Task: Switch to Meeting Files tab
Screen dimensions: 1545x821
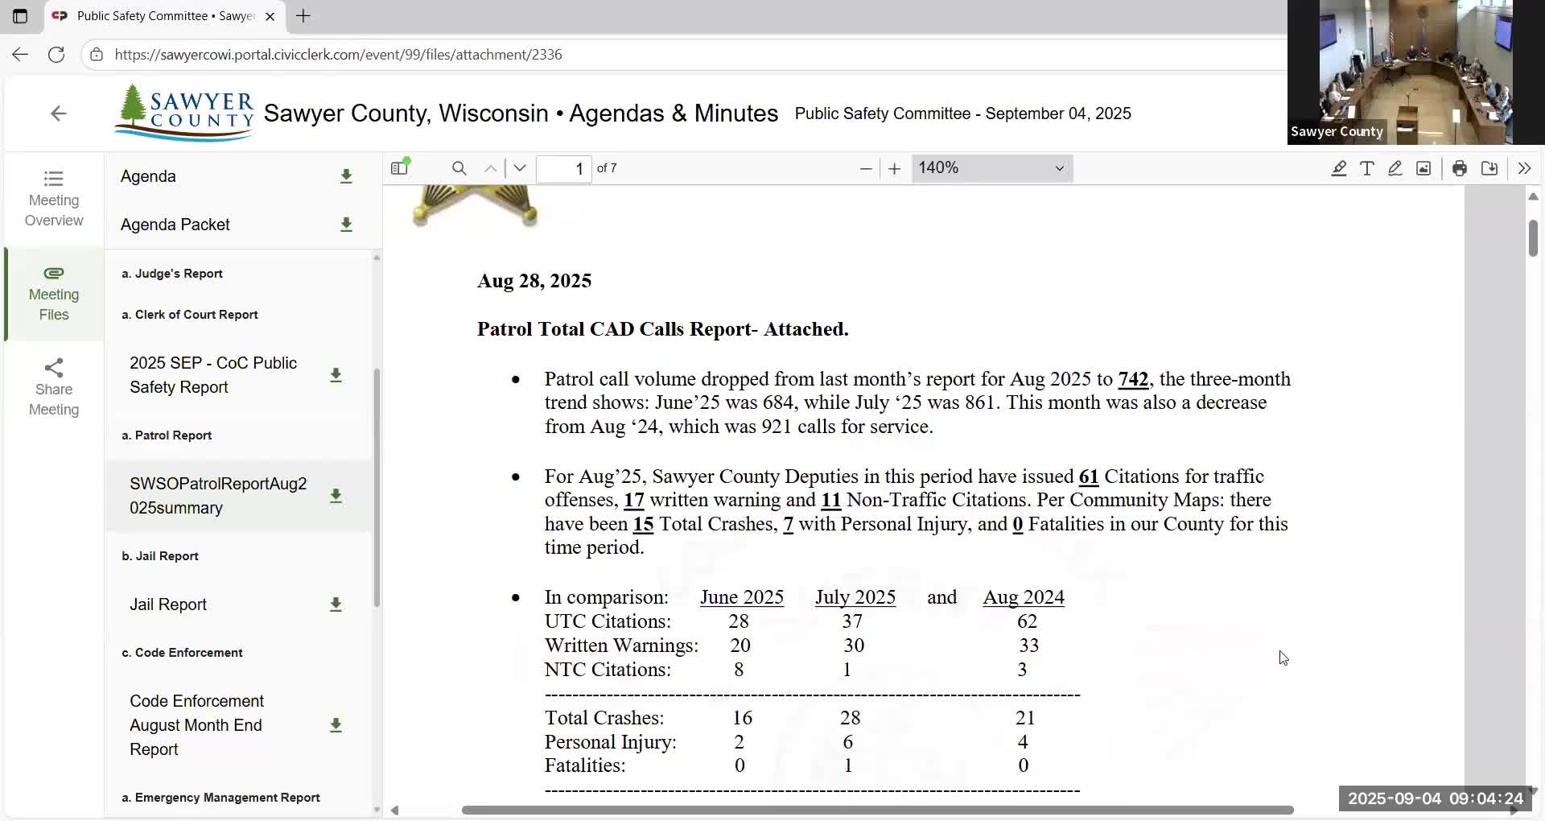Action: click(x=54, y=294)
